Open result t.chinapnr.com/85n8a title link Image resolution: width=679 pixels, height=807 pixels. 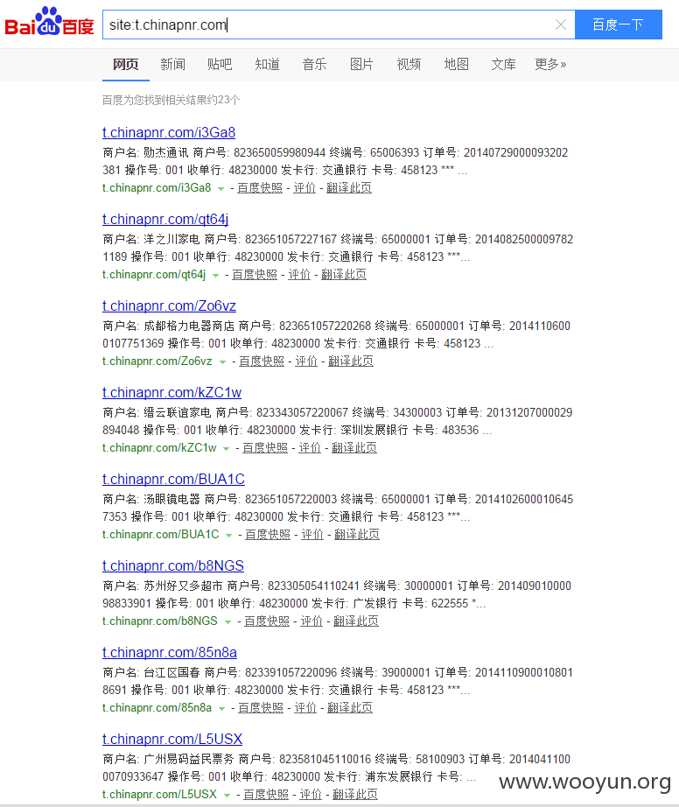(169, 653)
